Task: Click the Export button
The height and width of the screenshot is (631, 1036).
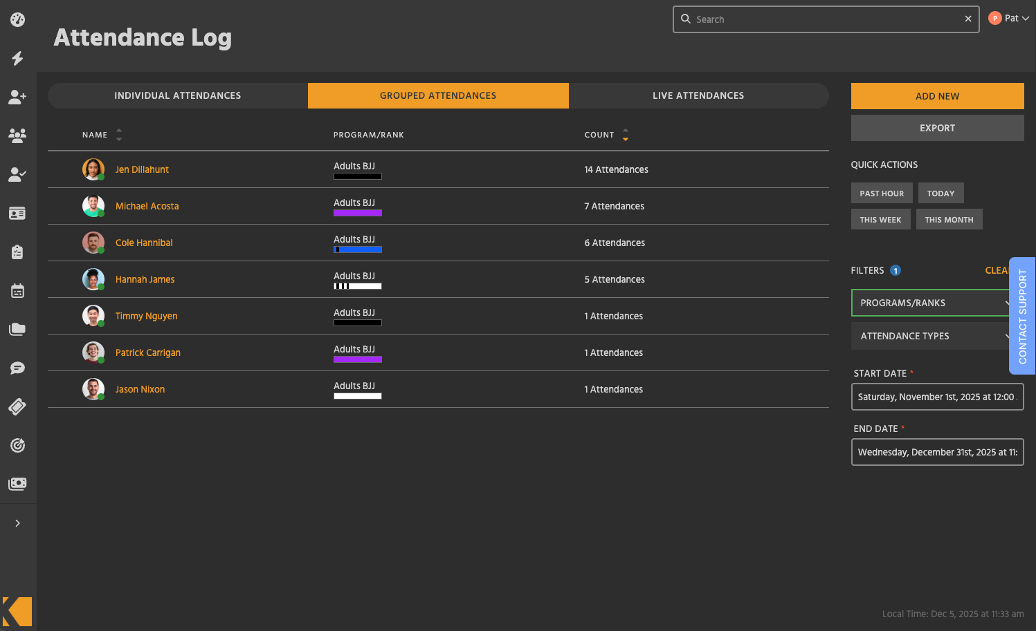Action: [937, 128]
